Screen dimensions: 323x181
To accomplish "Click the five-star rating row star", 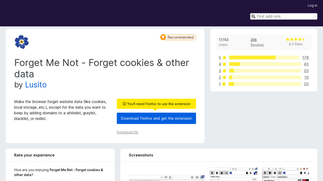I will click(224, 58).
